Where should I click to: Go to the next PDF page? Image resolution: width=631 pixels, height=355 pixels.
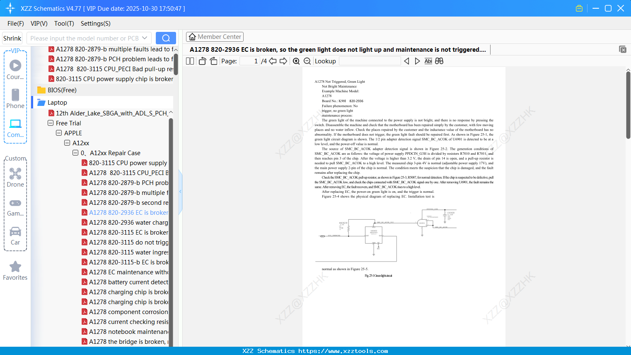point(283,61)
